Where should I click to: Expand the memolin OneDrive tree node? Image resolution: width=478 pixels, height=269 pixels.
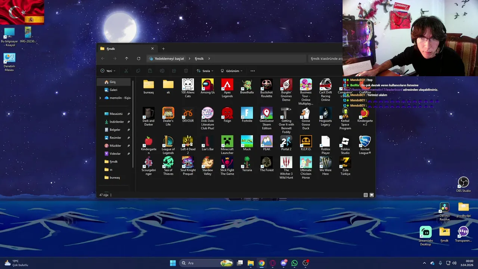pyautogui.click(x=100, y=98)
